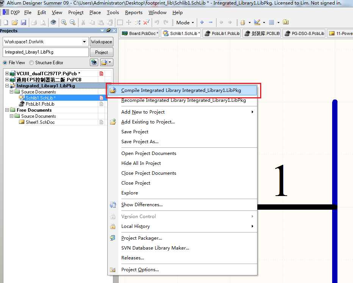Select Close Project in context menu

[183, 183]
